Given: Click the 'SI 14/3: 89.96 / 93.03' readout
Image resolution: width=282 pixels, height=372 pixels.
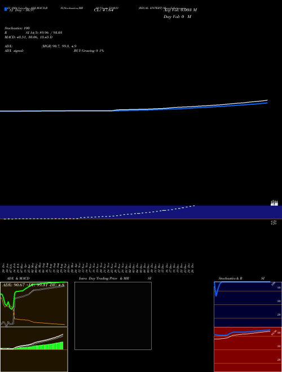Looking at the screenshot, I should click(44, 33).
